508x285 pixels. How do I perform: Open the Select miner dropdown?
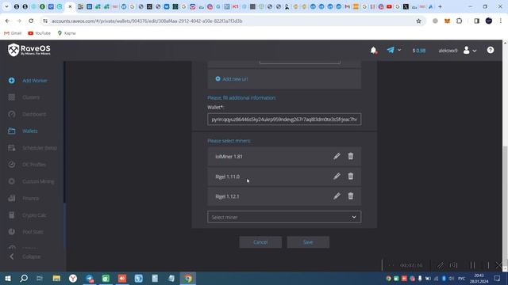pos(284,217)
